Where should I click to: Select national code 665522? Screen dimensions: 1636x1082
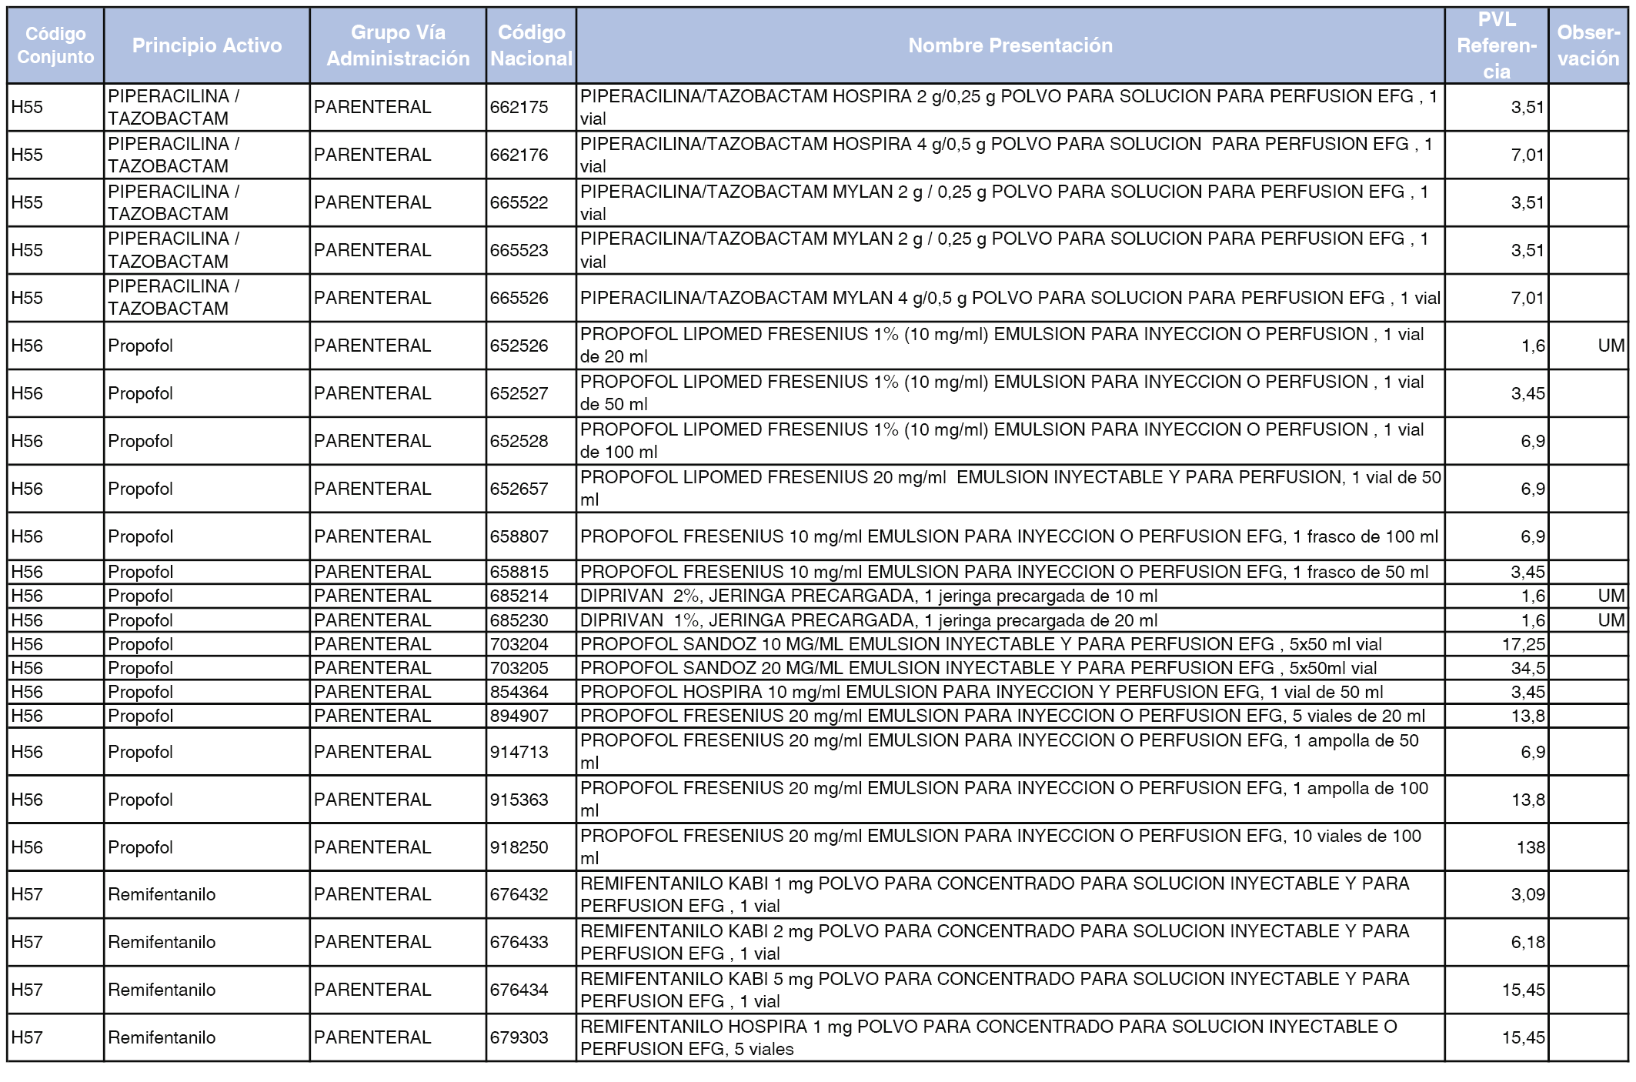pos(519,202)
